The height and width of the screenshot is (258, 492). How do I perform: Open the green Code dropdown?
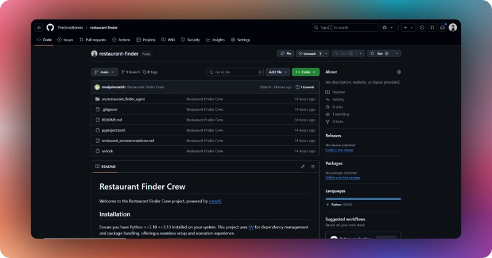tap(306, 72)
